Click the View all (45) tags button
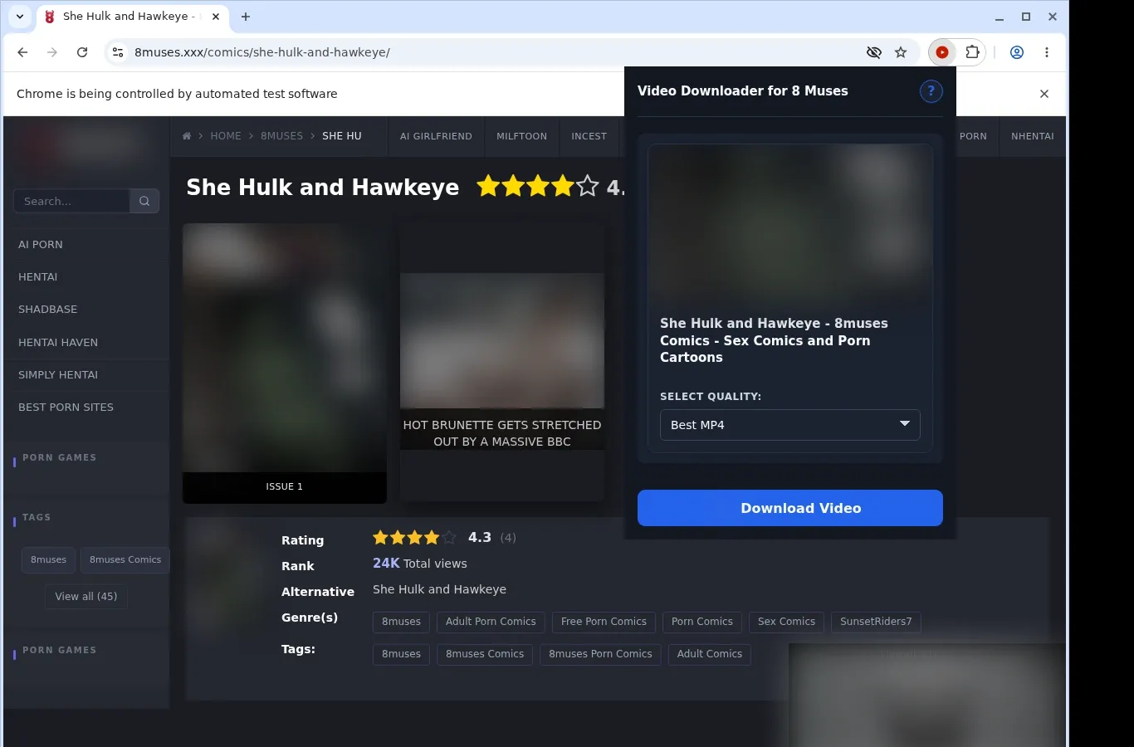The width and height of the screenshot is (1134, 747). point(86,597)
